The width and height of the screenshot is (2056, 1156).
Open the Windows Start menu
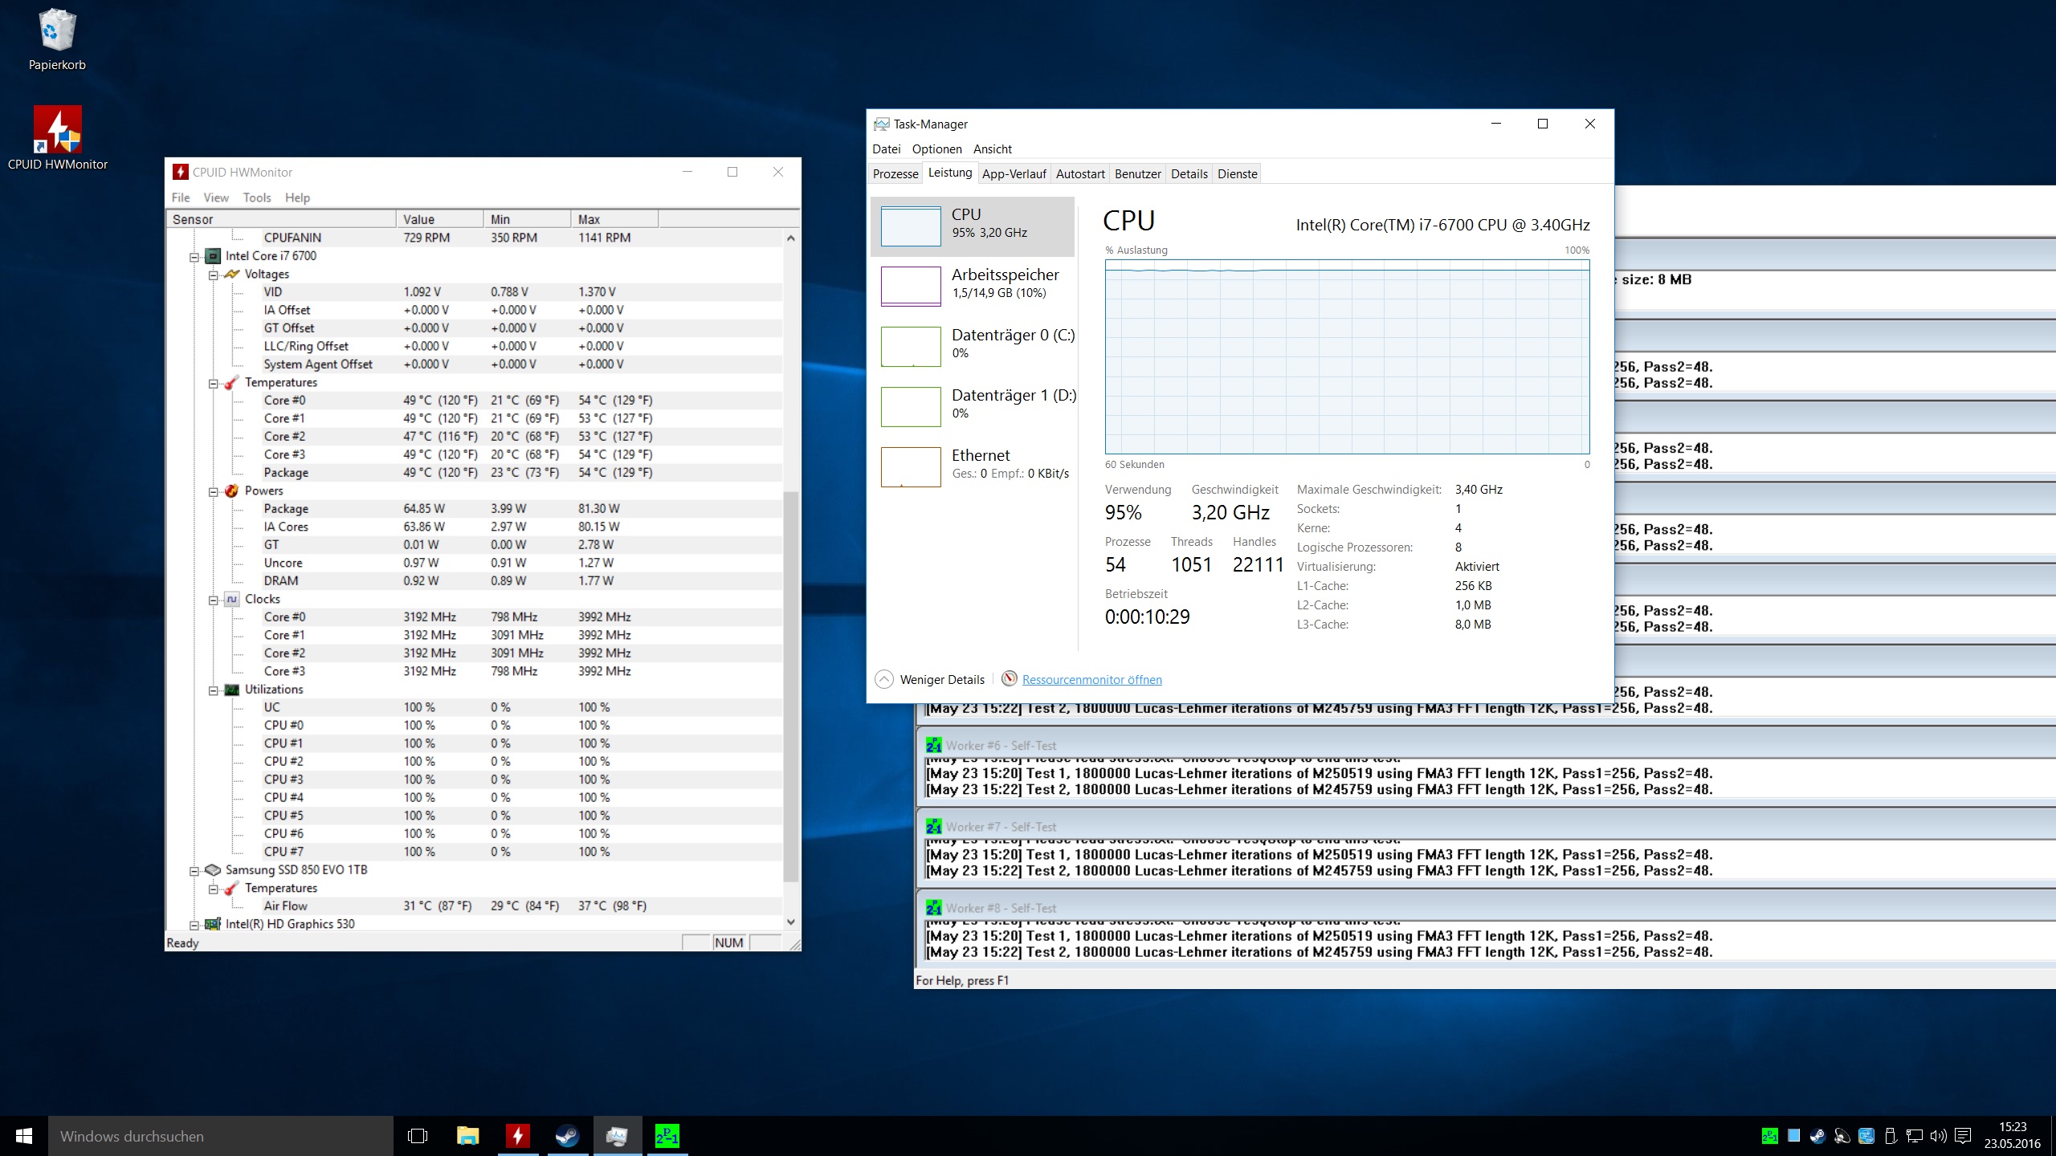pos(24,1136)
